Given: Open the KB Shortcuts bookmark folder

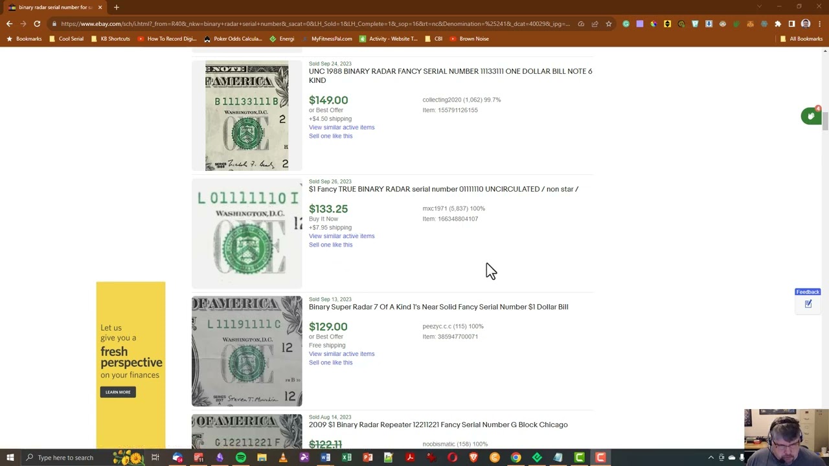Looking at the screenshot, I should tap(111, 39).
